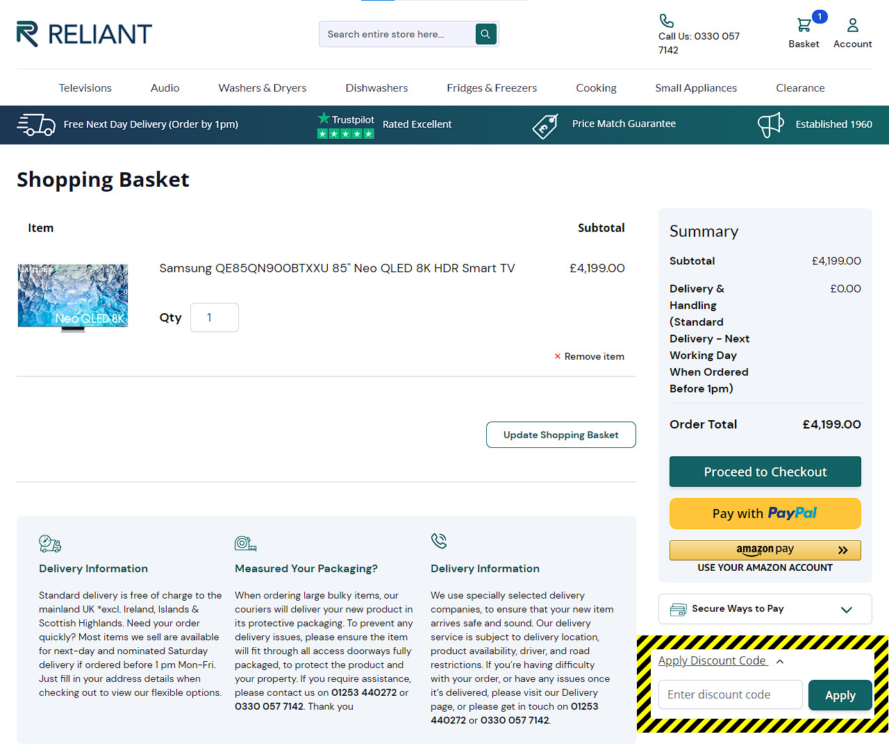Click the delivery truck icon in banner
This screenshot has width=889, height=750.
(36, 125)
